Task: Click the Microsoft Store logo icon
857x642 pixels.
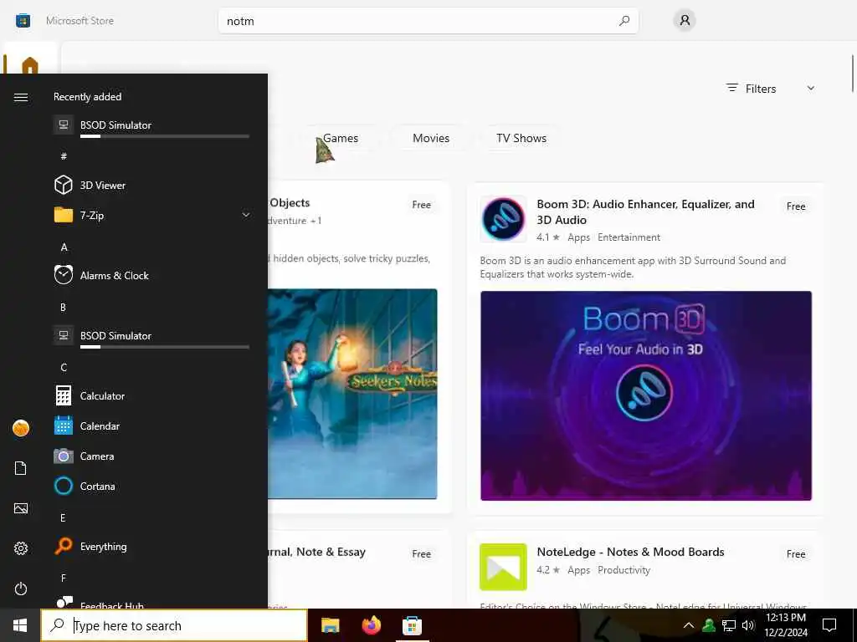Action: (23, 21)
